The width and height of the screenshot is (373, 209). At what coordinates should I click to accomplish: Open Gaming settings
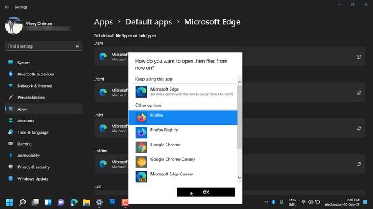(44, 144)
